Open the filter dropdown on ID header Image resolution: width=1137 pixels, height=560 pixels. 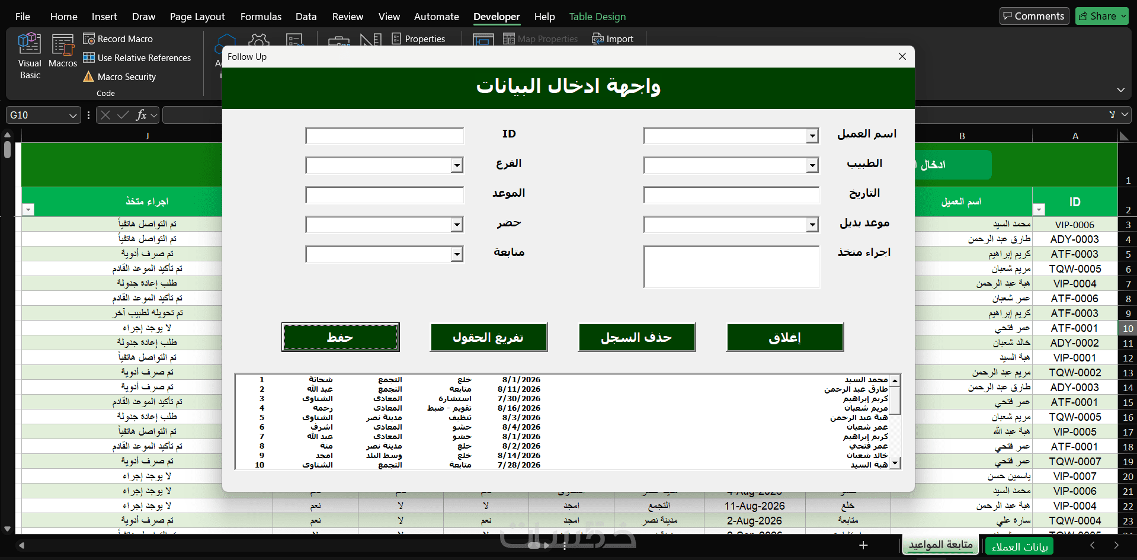pos(1038,210)
